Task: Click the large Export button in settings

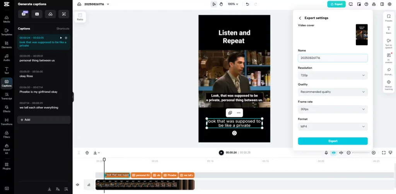Action: pyautogui.click(x=333, y=141)
